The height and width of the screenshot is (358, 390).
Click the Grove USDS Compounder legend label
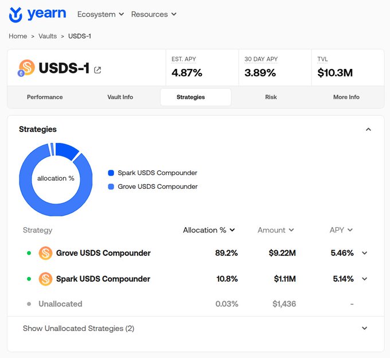click(158, 186)
